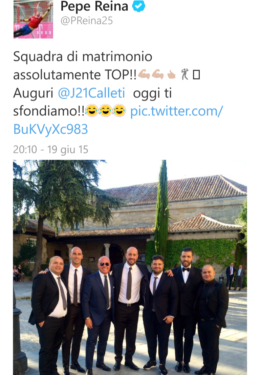Click the first flexed bicep emoji

pos(144,74)
